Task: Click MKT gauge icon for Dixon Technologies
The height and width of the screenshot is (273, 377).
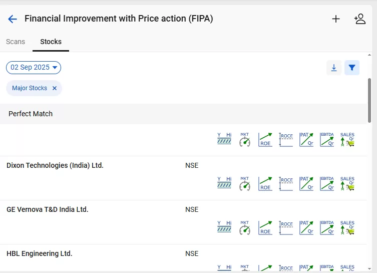Action: 245,183
